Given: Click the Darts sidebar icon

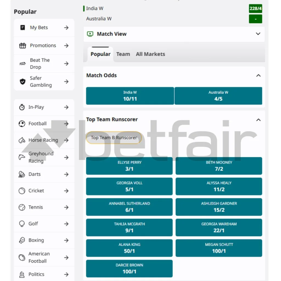Looking at the screenshot, I should (x=22, y=174).
